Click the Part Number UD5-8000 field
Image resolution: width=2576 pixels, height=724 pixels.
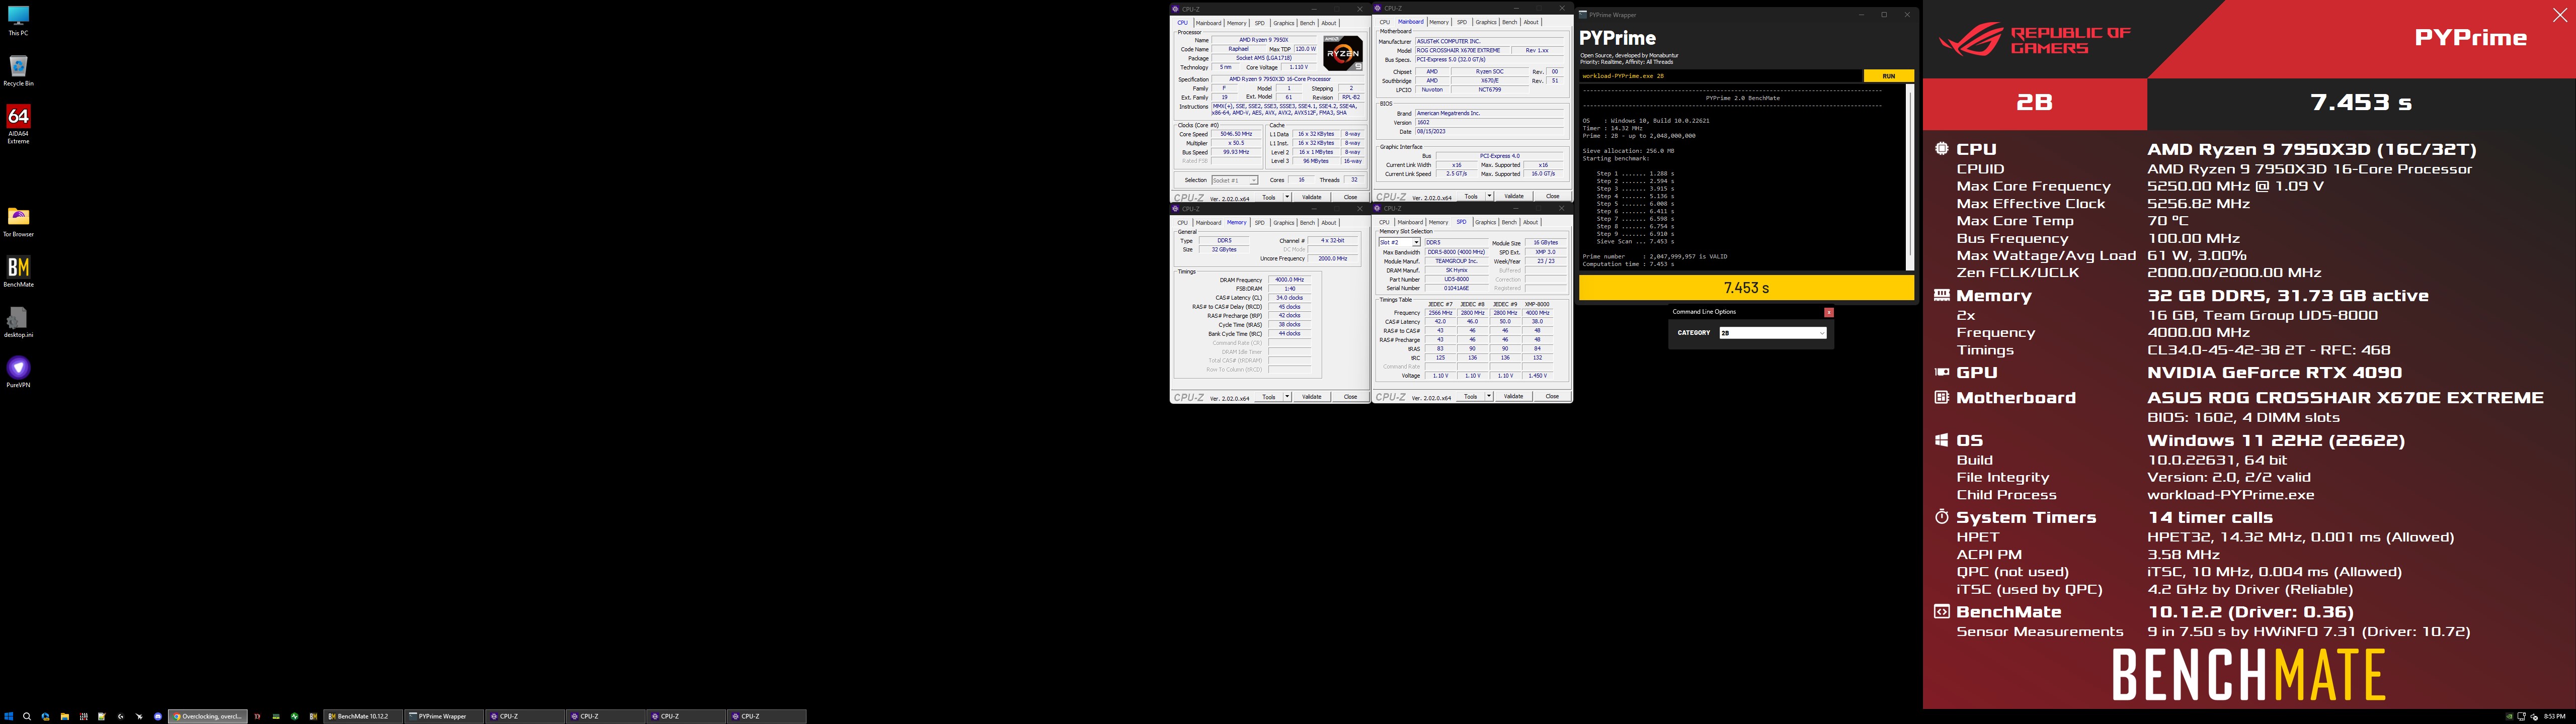tap(1457, 280)
